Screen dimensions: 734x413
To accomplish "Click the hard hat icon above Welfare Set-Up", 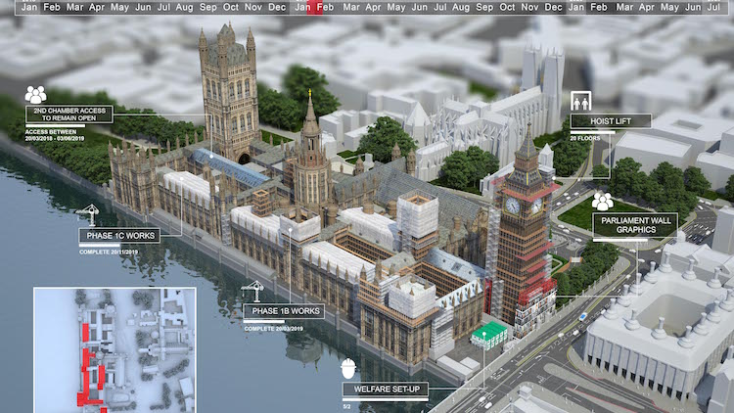I will pos(348,370).
